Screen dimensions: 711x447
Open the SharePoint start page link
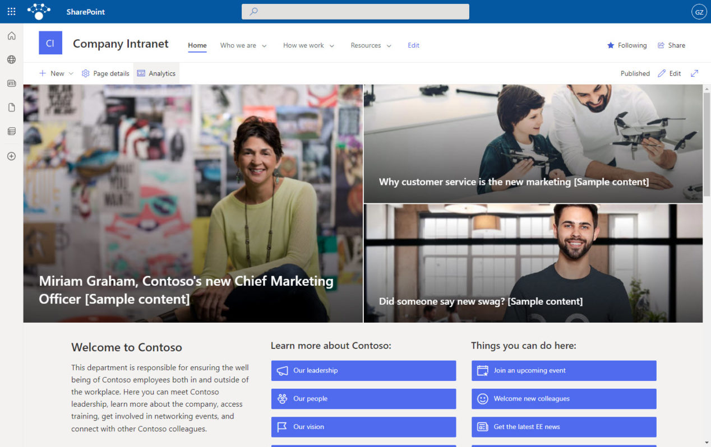point(85,12)
